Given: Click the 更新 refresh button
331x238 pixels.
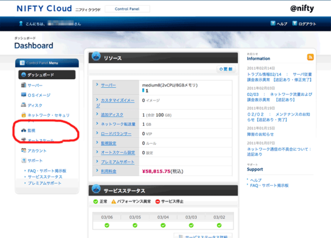Looking at the screenshot, I should [226, 69].
